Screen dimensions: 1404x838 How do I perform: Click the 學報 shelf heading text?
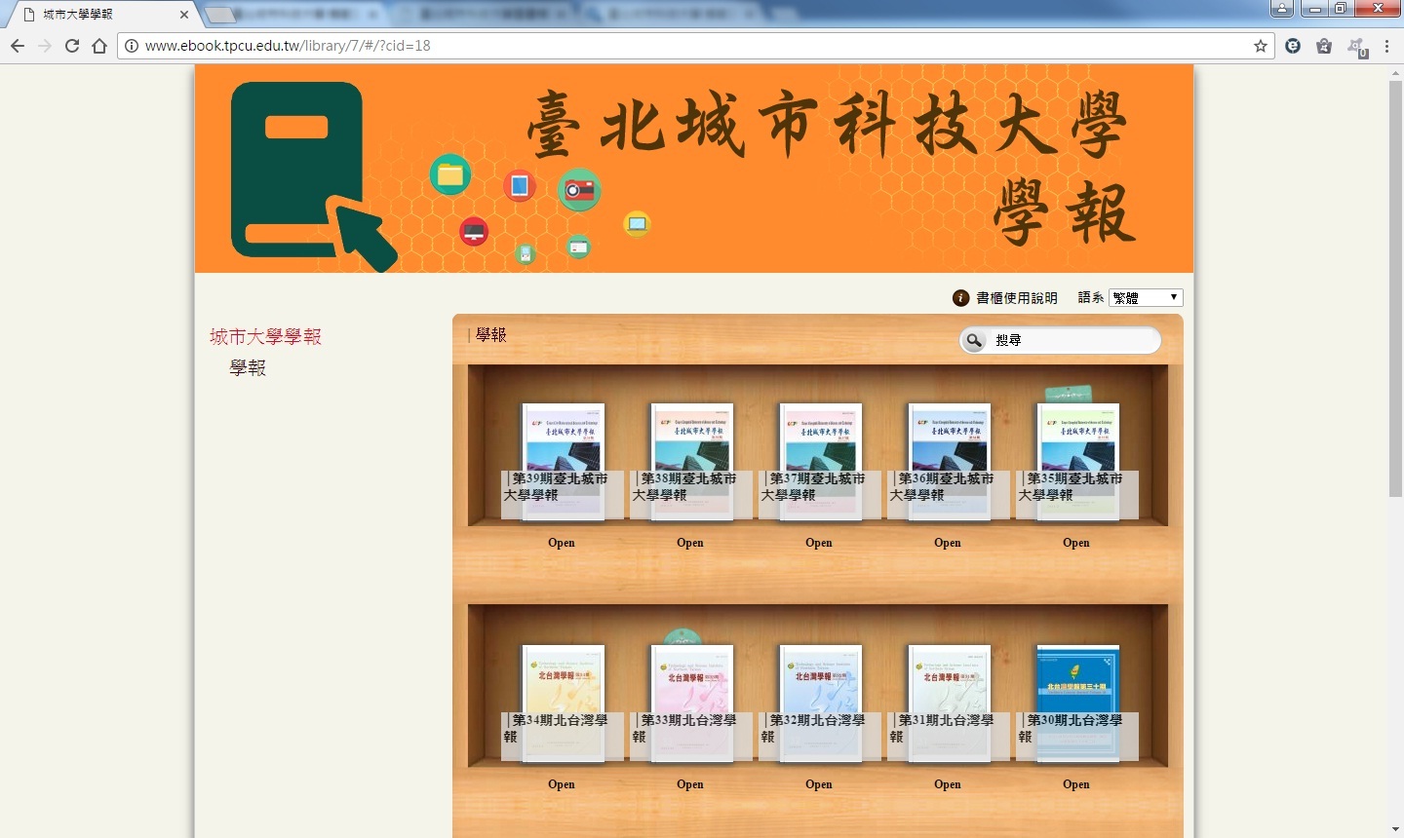point(491,335)
